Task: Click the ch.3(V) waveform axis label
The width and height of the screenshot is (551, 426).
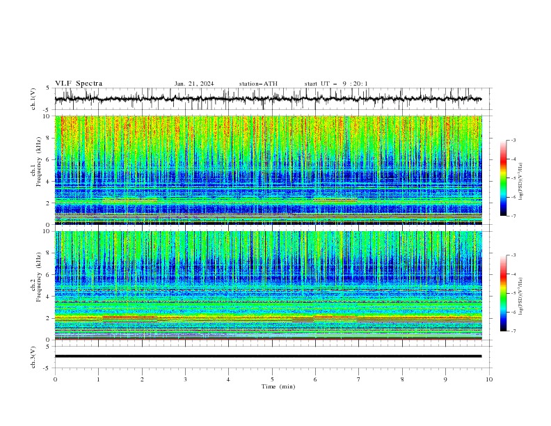Action: click(x=33, y=357)
